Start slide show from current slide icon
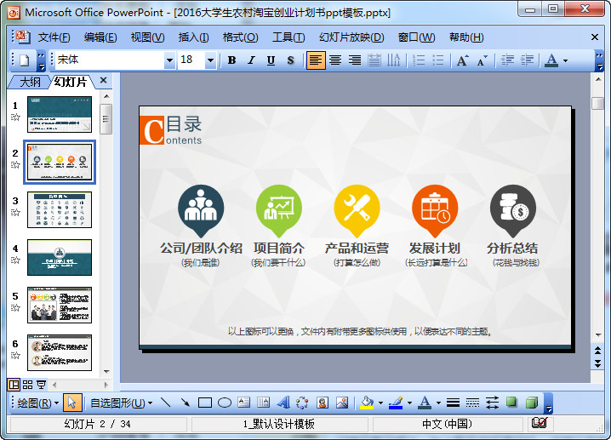Screen dimensions: 611x440 pyautogui.click(x=41, y=385)
